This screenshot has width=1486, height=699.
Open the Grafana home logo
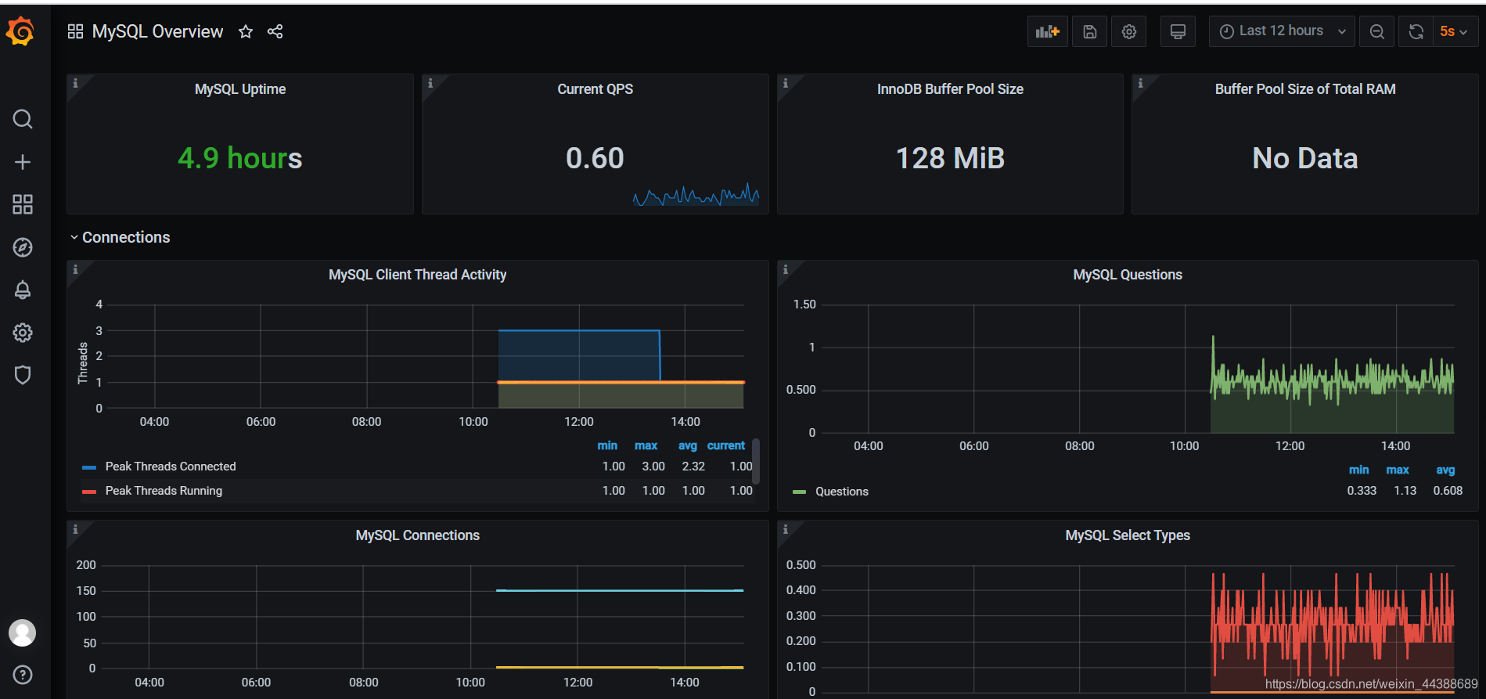click(21, 31)
